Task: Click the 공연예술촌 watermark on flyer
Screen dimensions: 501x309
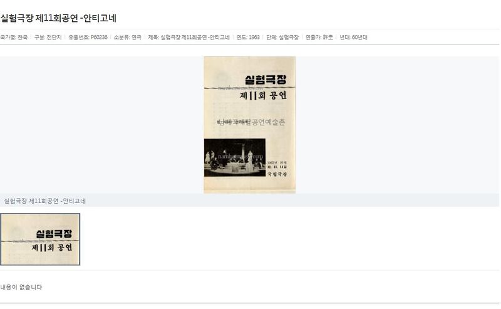Action: click(x=269, y=122)
